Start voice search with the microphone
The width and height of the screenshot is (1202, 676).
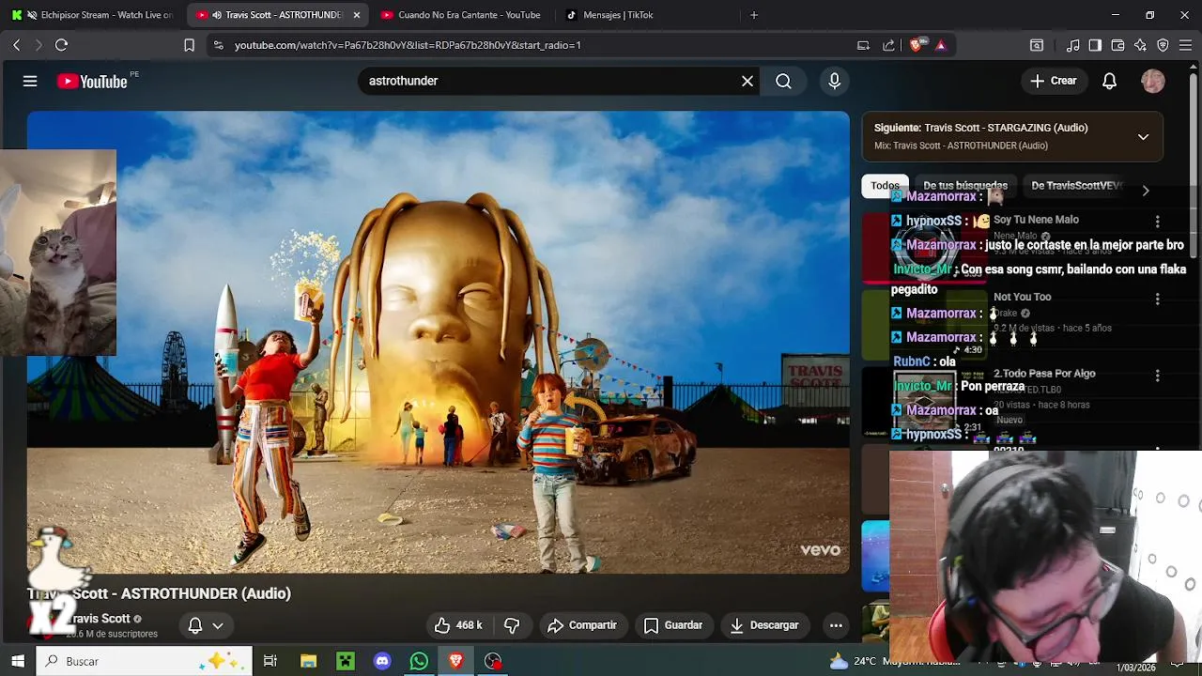(834, 82)
